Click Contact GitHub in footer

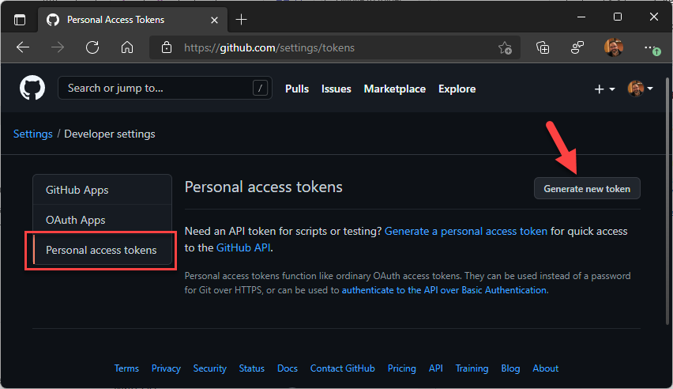(343, 368)
